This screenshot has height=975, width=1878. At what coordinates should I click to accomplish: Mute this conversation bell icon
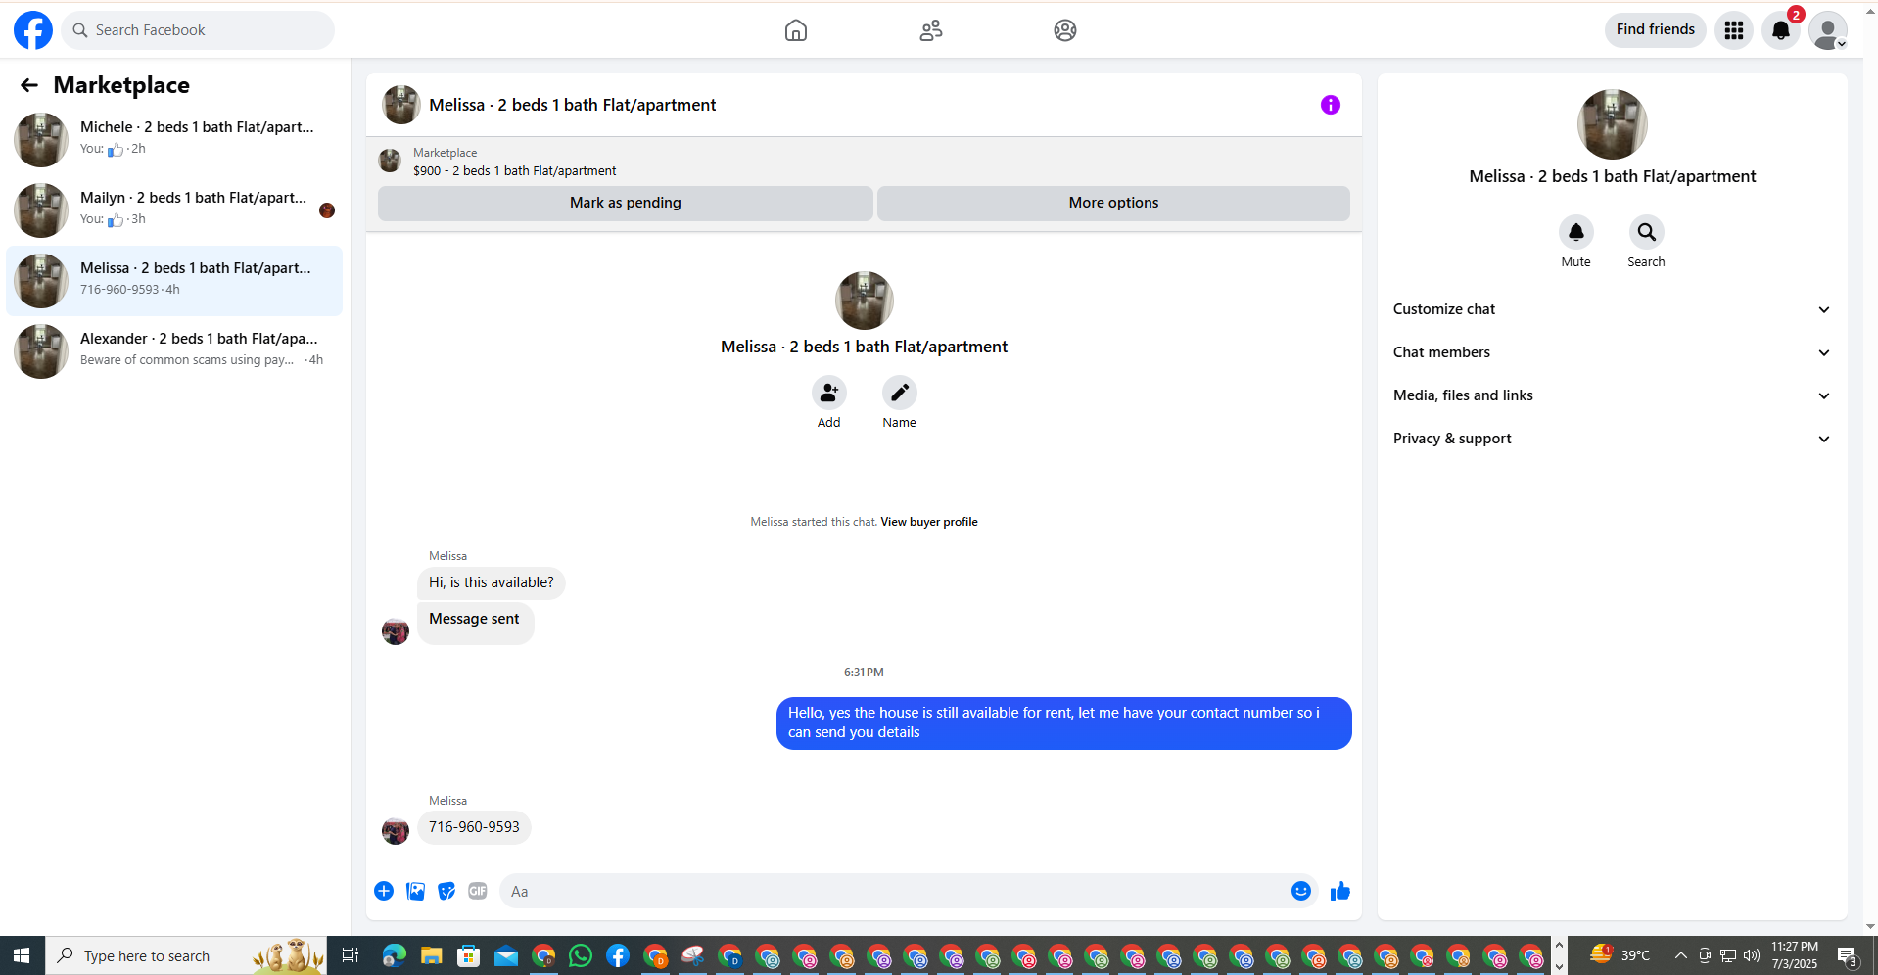coord(1576,232)
